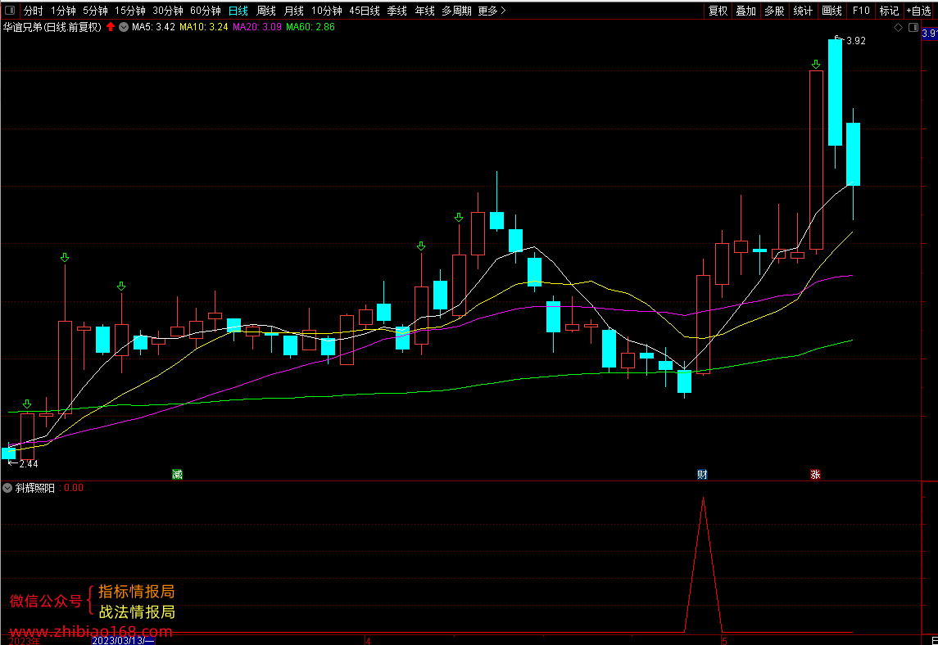
Task: Select the 周线 weekly period tab
Action: 266,11
